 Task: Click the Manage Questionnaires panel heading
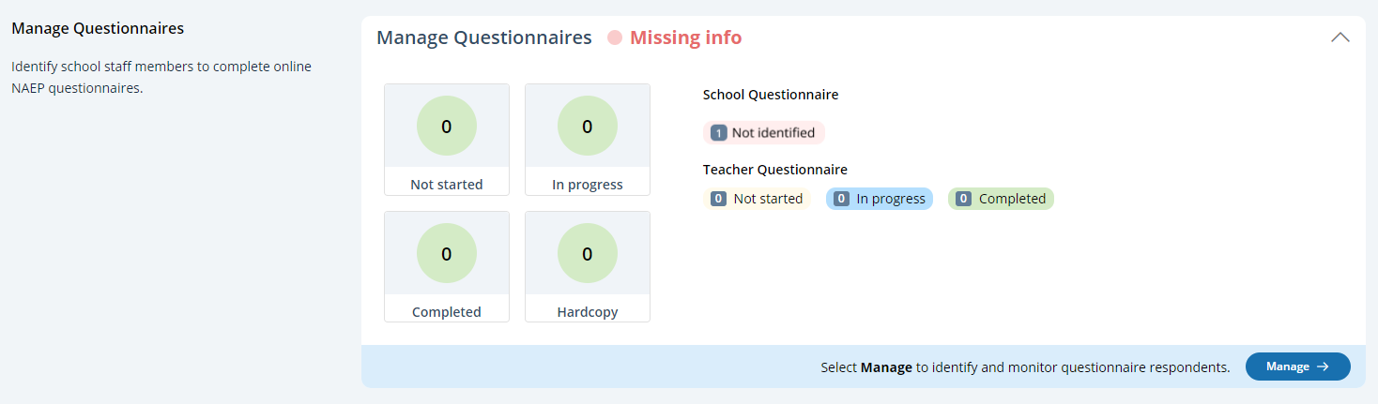(x=484, y=38)
